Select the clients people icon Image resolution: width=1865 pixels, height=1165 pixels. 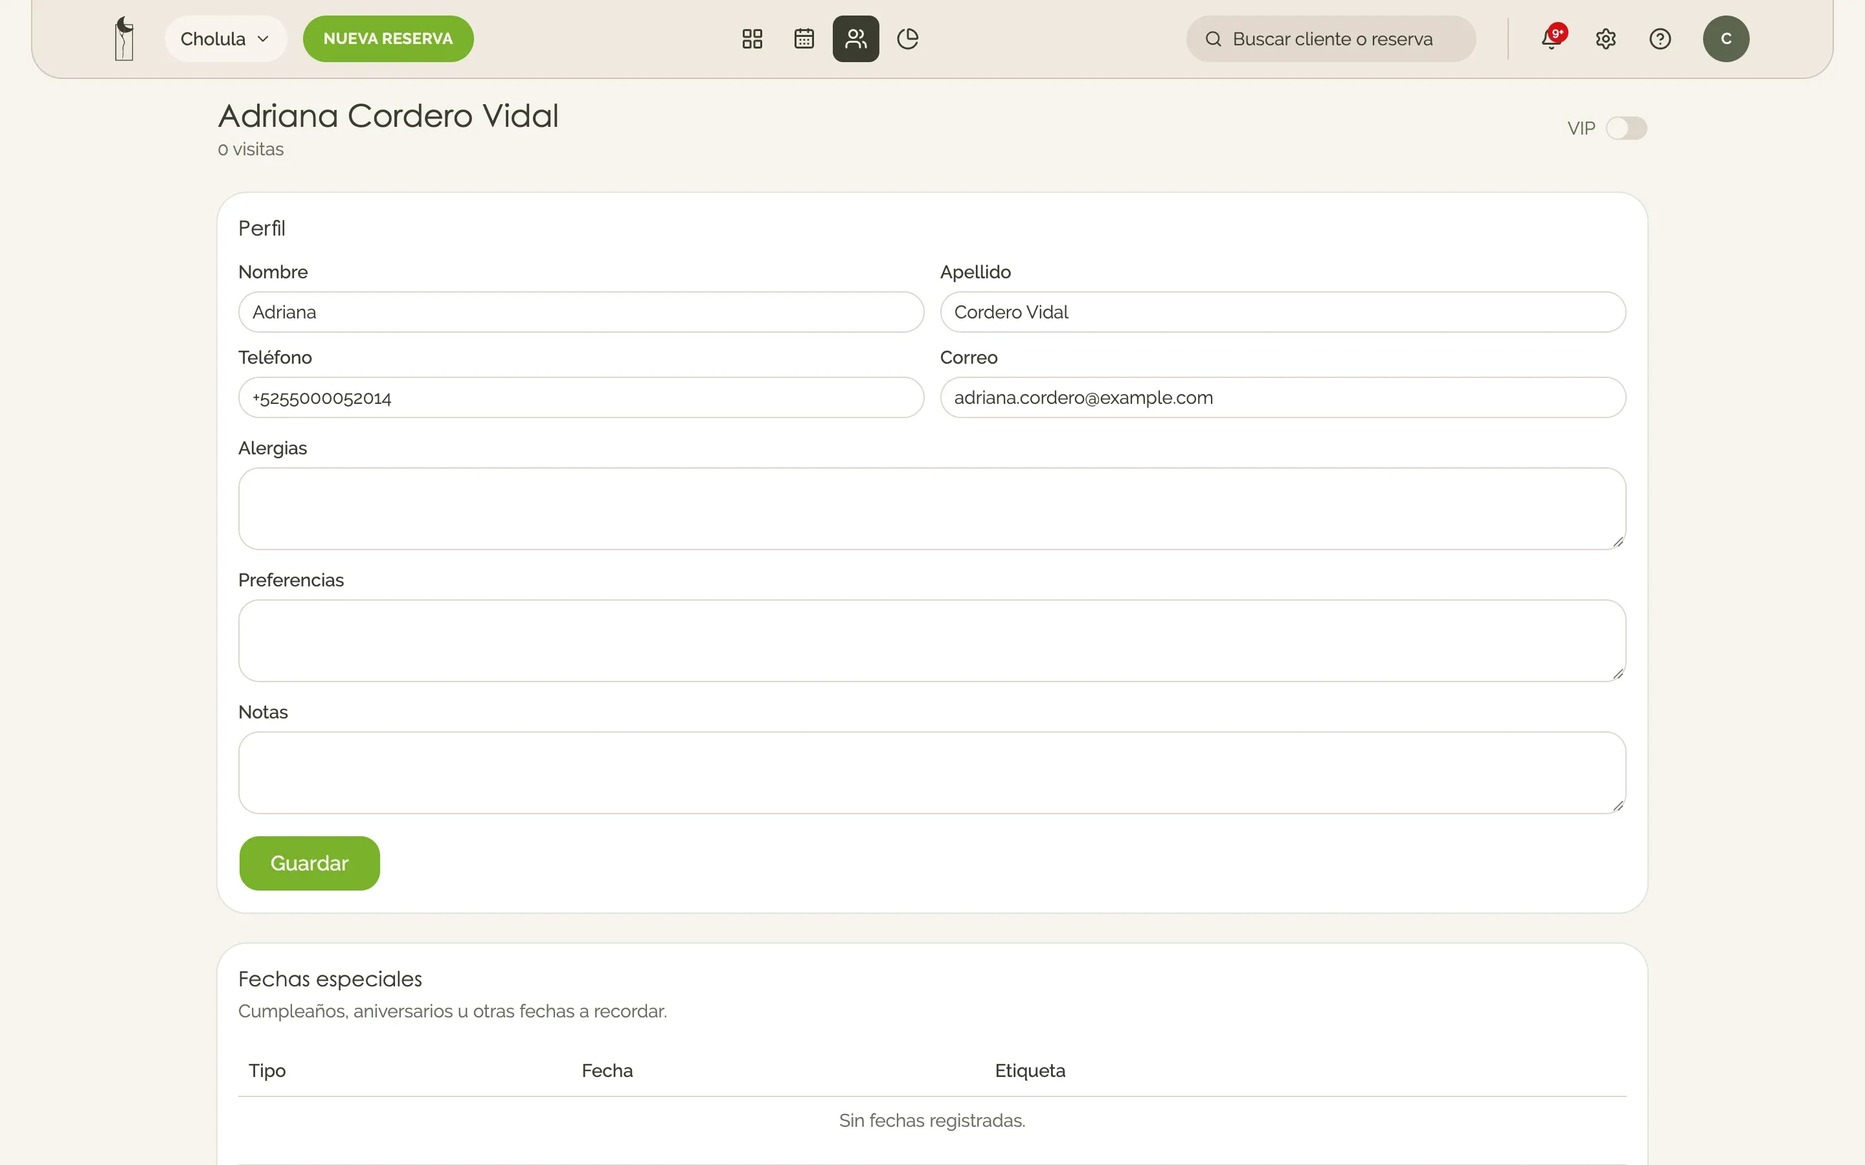(x=855, y=39)
